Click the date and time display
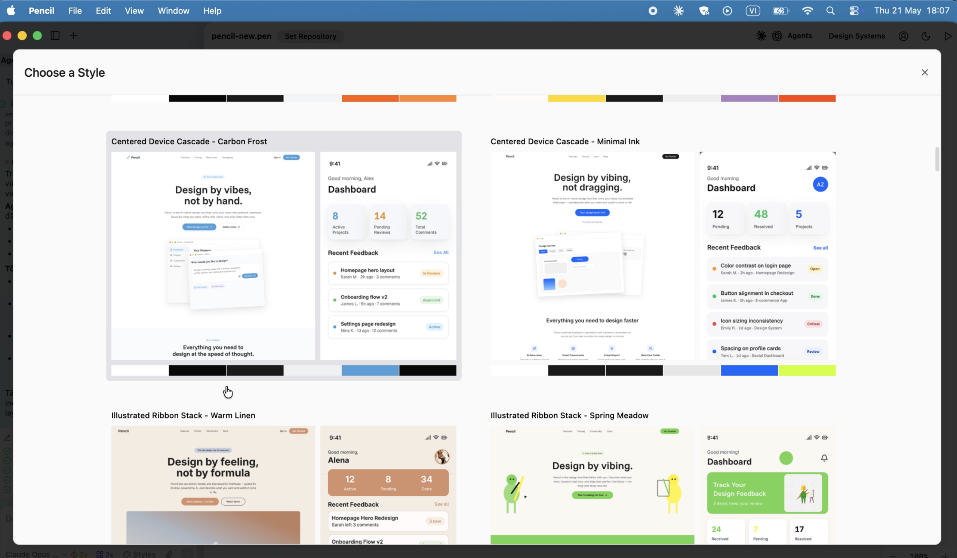 (911, 10)
